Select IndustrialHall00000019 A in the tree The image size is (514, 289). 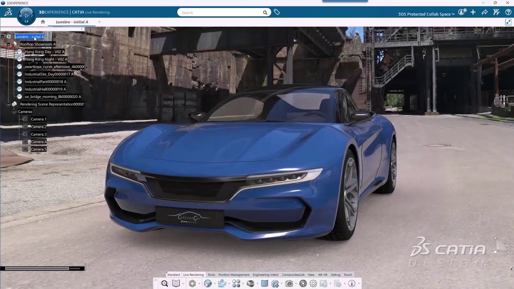pos(45,89)
